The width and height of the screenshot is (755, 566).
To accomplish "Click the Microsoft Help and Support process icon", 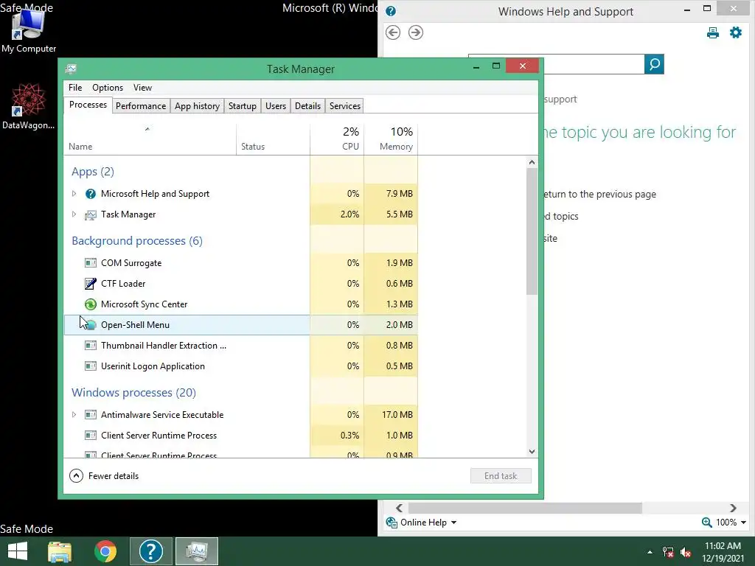I will 91,194.
